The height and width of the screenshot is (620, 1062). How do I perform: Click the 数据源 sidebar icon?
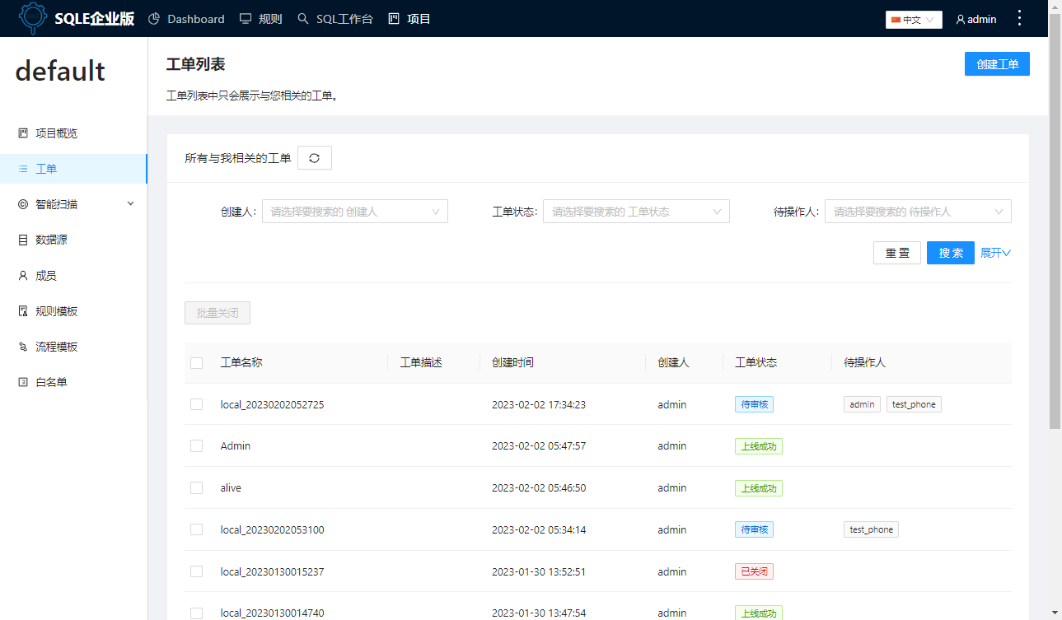pyautogui.click(x=23, y=240)
